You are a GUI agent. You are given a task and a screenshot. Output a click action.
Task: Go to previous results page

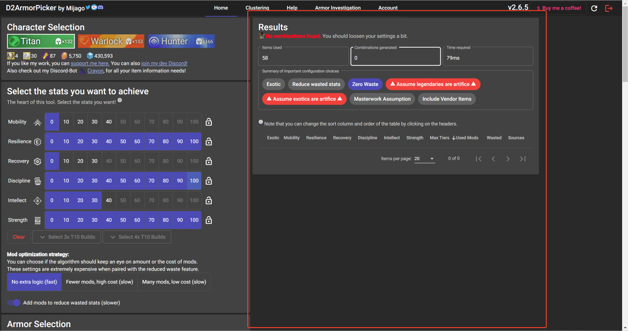tap(494, 159)
